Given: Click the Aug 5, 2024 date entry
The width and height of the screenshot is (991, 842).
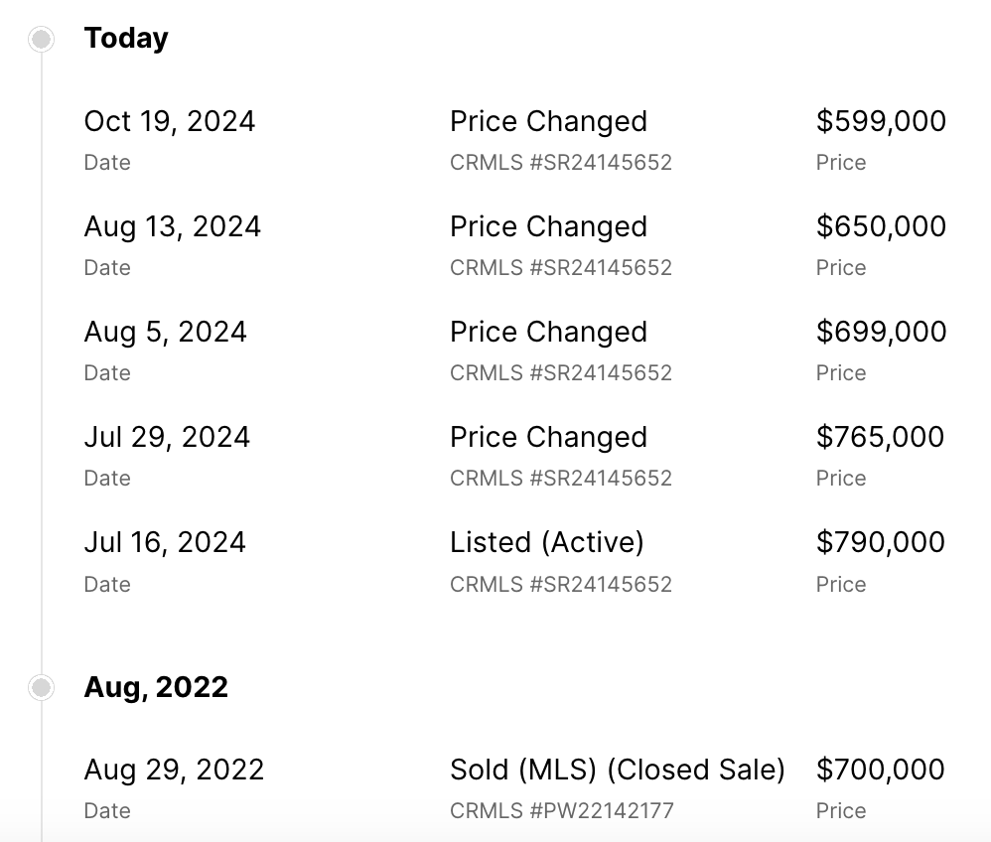Looking at the screenshot, I should click(x=165, y=332).
